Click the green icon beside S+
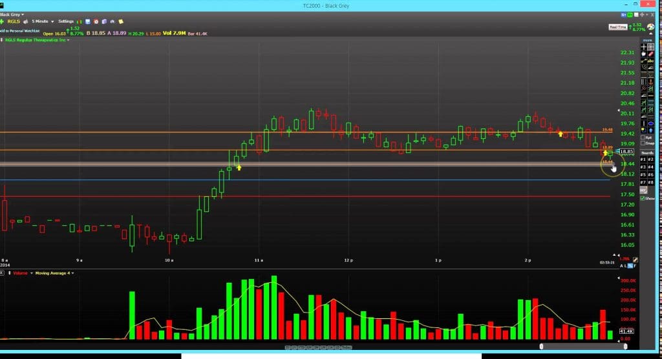 630,15
